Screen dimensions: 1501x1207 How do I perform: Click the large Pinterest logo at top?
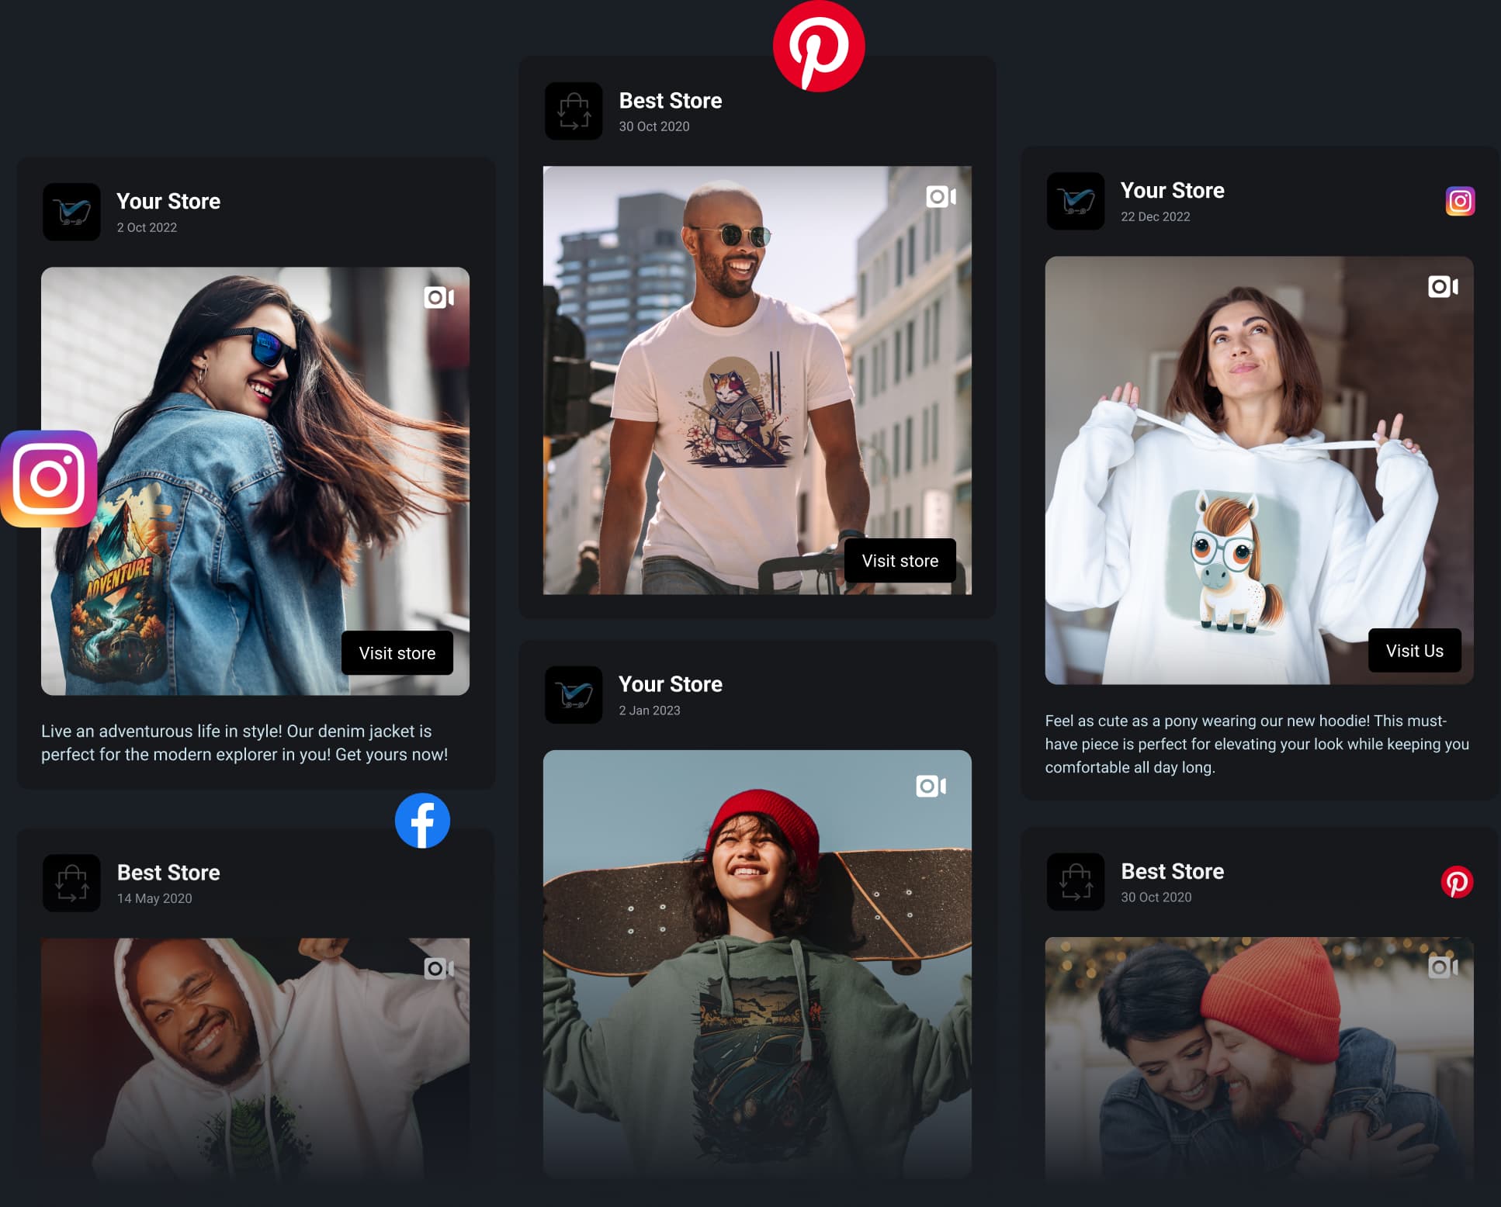(819, 46)
